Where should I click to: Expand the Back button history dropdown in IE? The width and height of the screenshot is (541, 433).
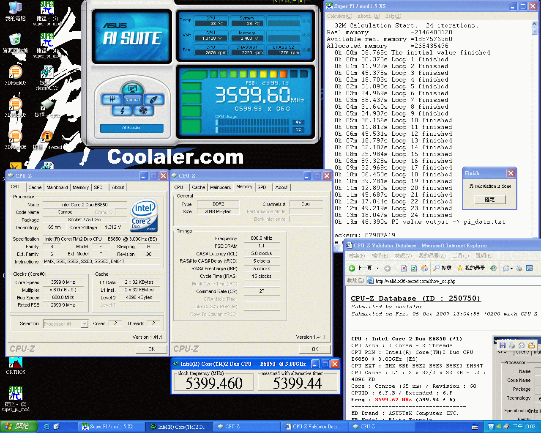coord(378,268)
